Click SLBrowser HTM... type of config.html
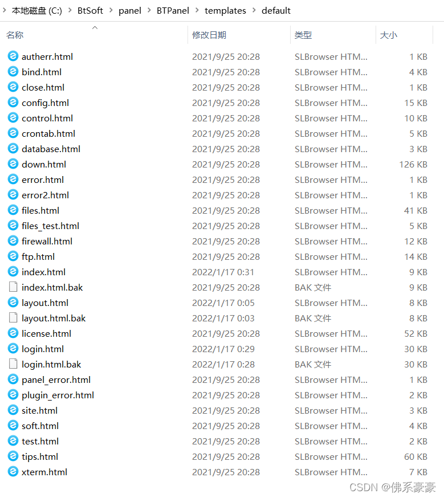 point(331,103)
